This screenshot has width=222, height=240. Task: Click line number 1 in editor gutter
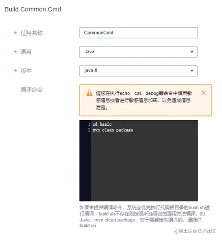89,124
